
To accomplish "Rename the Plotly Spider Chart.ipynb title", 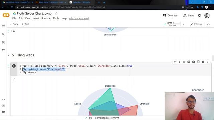I will 34,13.
